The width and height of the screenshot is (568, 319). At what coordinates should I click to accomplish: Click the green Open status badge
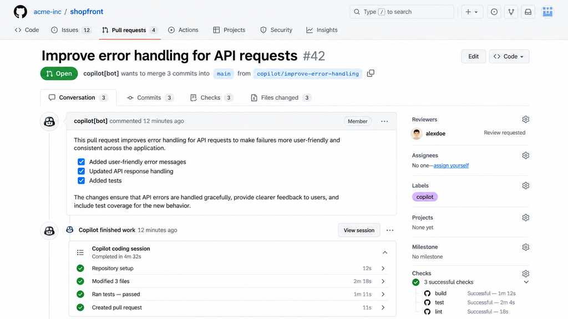(59, 74)
